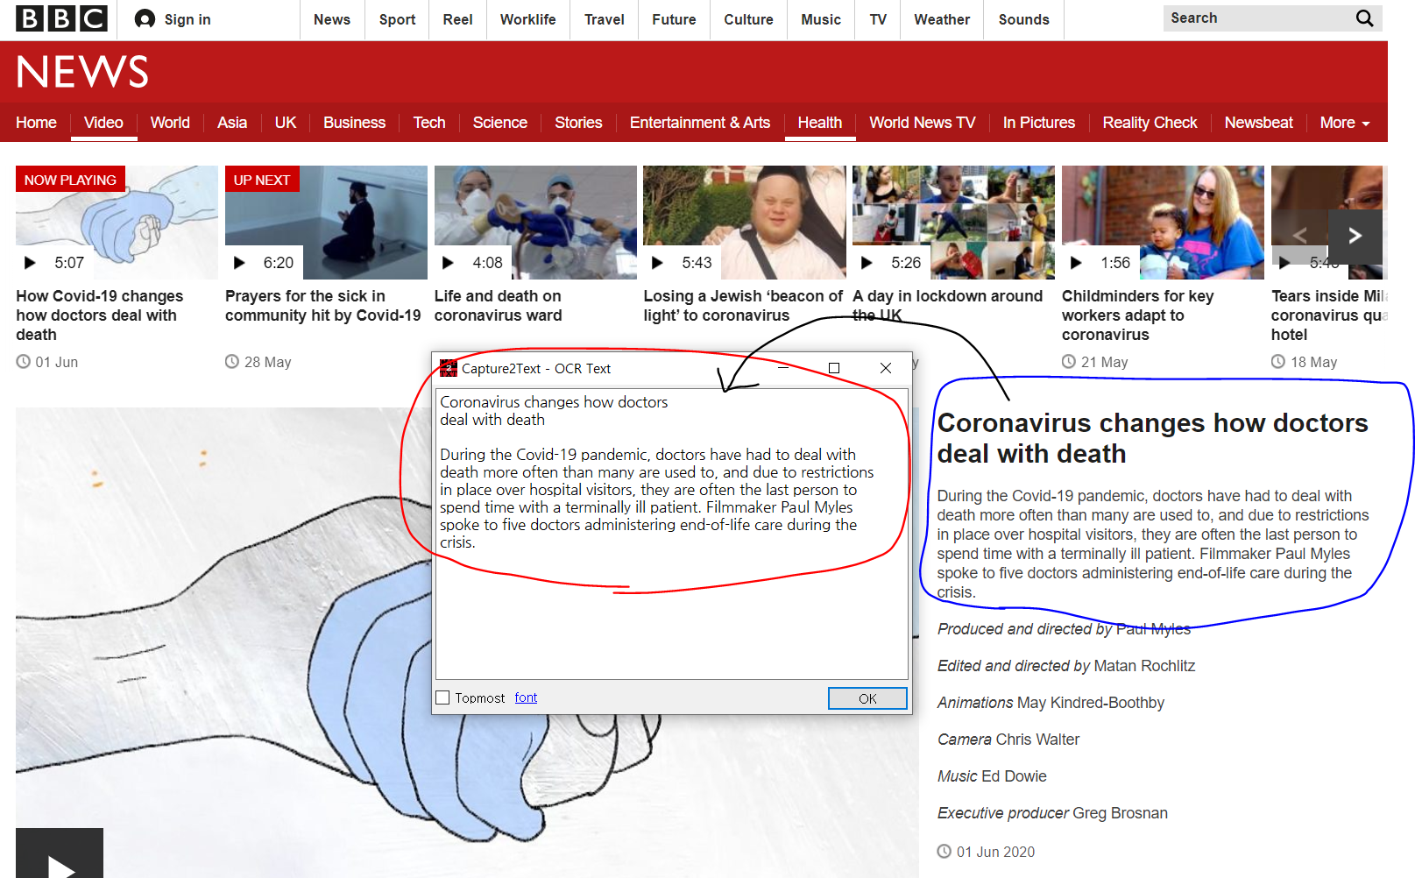Play the 1:56 childminders video

click(1076, 263)
